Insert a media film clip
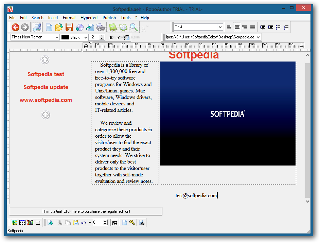Screen dimensions: 320x243 pos(30,223)
